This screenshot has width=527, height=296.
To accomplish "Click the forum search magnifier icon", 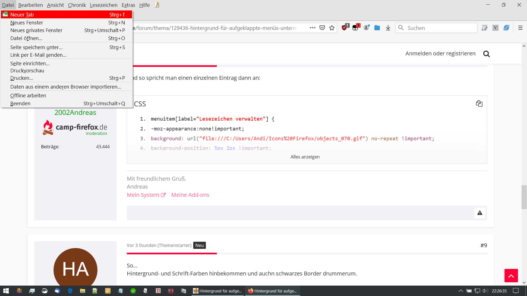I will pos(486,54).
